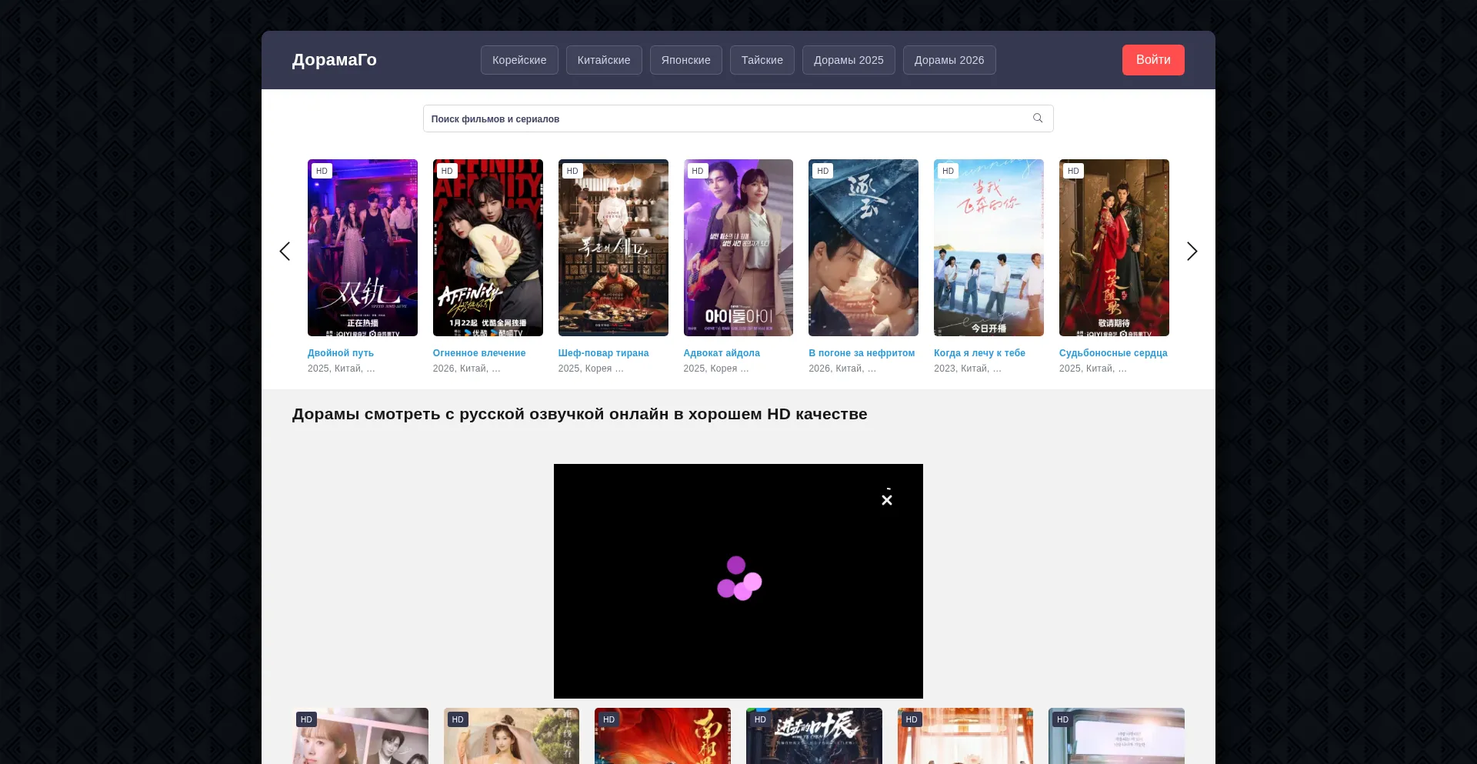This screenshot has width=1477, height=764.
Task: Click the search magnifier icon
Action: click(1038, 118)
